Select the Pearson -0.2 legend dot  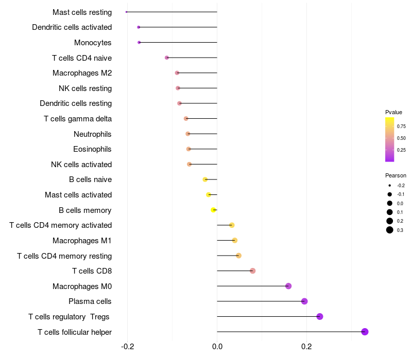(390, 186)
